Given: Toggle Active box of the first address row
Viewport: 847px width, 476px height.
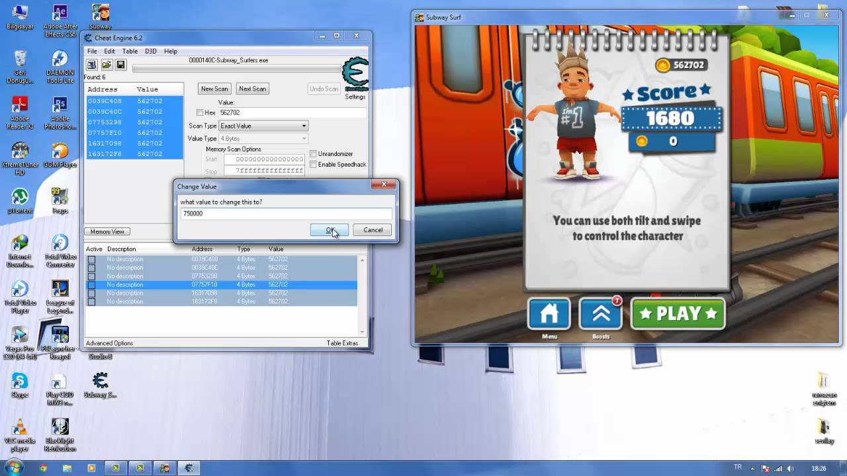Looking at the screenshot, I should (x=91, y=259).
